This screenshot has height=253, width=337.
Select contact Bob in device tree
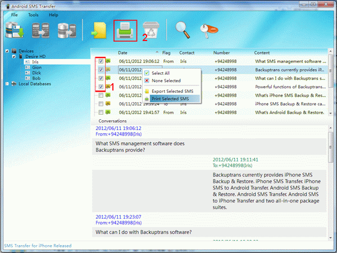[x=37, y=78]
